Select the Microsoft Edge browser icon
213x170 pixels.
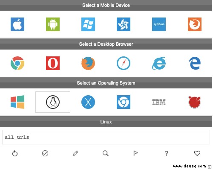click(x=195, y=63)
